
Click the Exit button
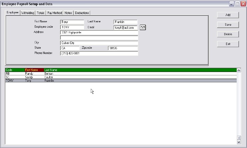[228, 44]
